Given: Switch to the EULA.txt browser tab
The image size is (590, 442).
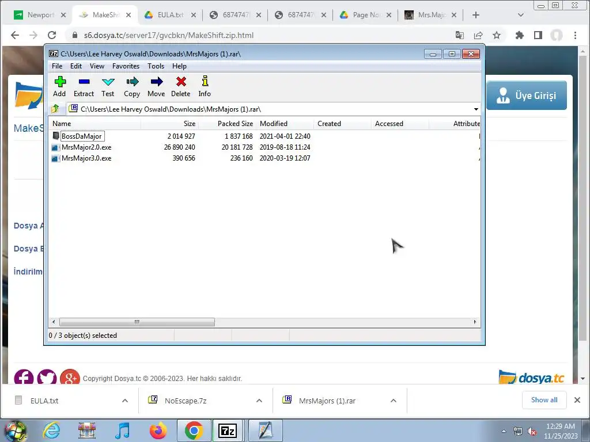Looking at the screenshot, I should [170, 15].
